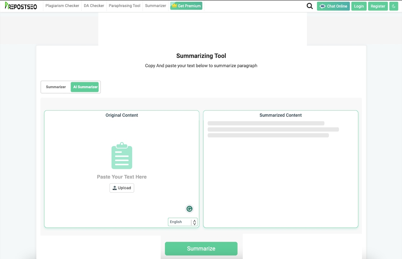The height and width of the screenshot is (259, 402).
Task: Select Summarizer in the top navigation
Action: tap(156, 6)
